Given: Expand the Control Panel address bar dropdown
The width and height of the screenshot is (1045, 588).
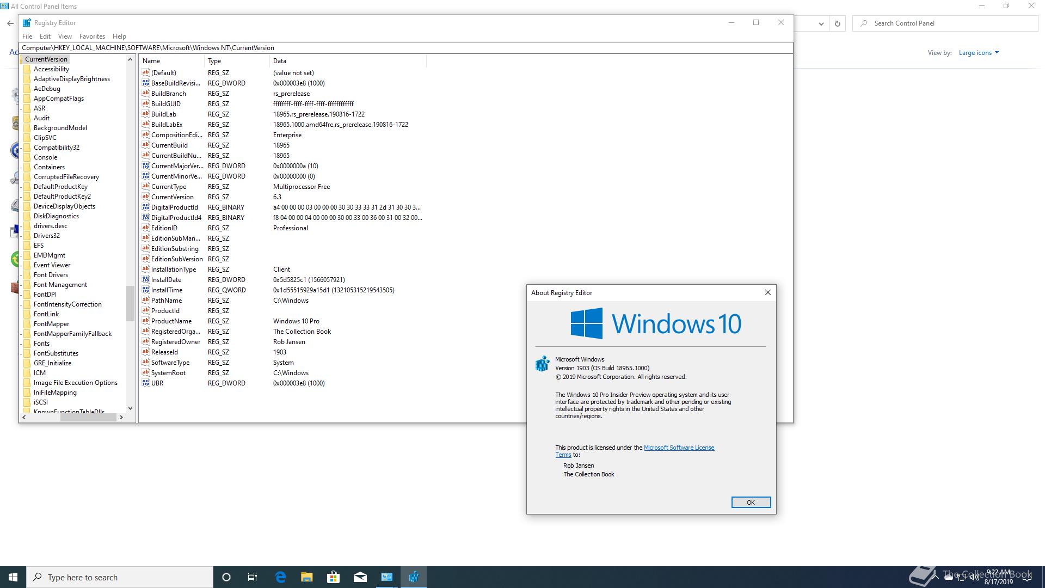Looking at the screenshot, I should 821,23.
